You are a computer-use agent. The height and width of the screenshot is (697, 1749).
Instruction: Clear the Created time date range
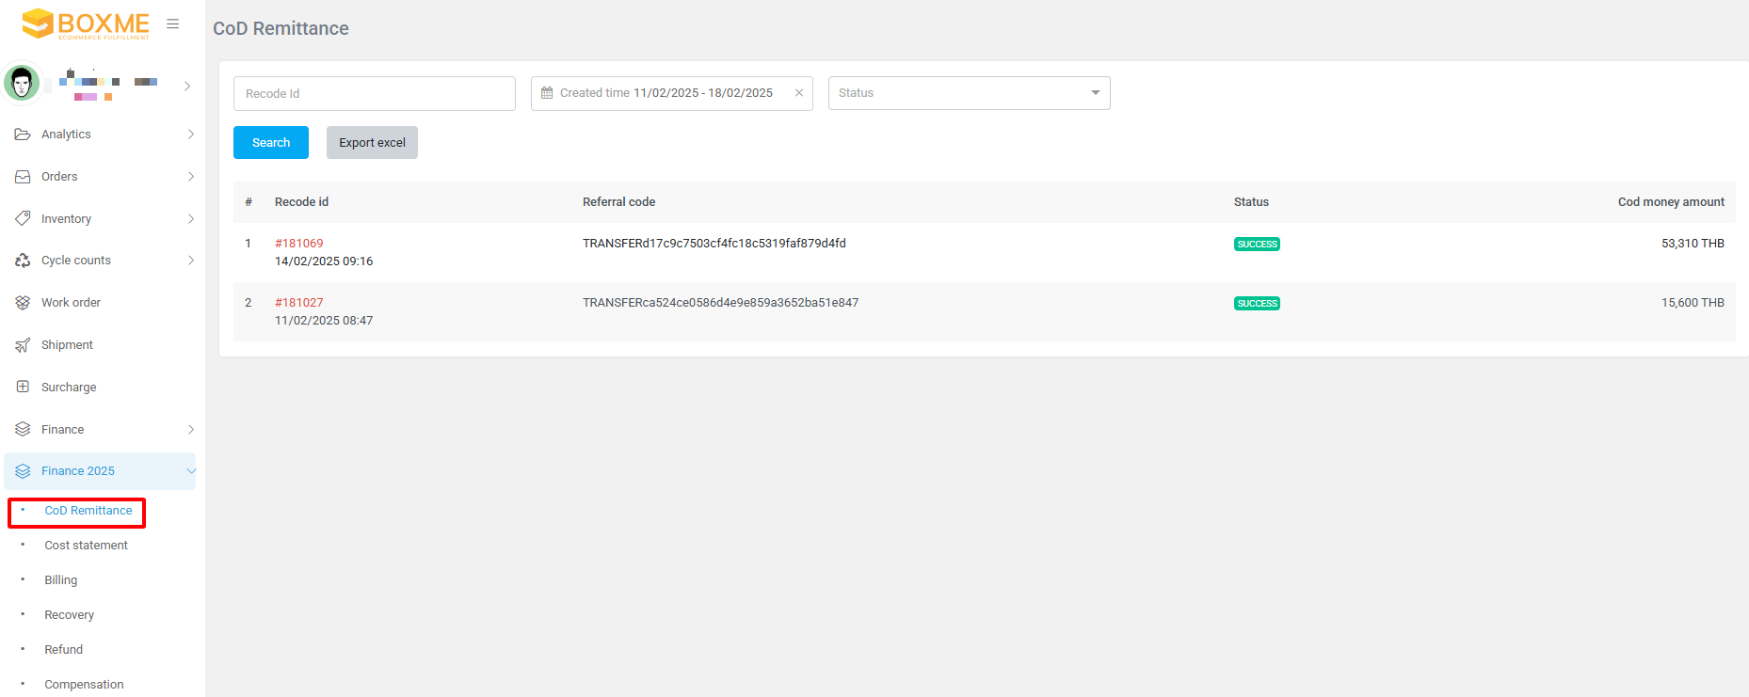[x=799, y=93]
